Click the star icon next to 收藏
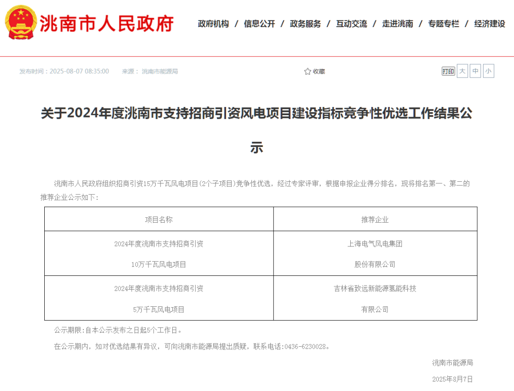Image resolution: width=514 pixels, height=391 pixels. (x=307, y=71)
